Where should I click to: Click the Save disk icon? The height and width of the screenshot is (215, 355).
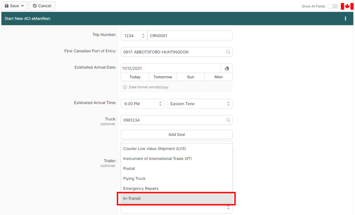pyautogui.click(x=7, y=6)
